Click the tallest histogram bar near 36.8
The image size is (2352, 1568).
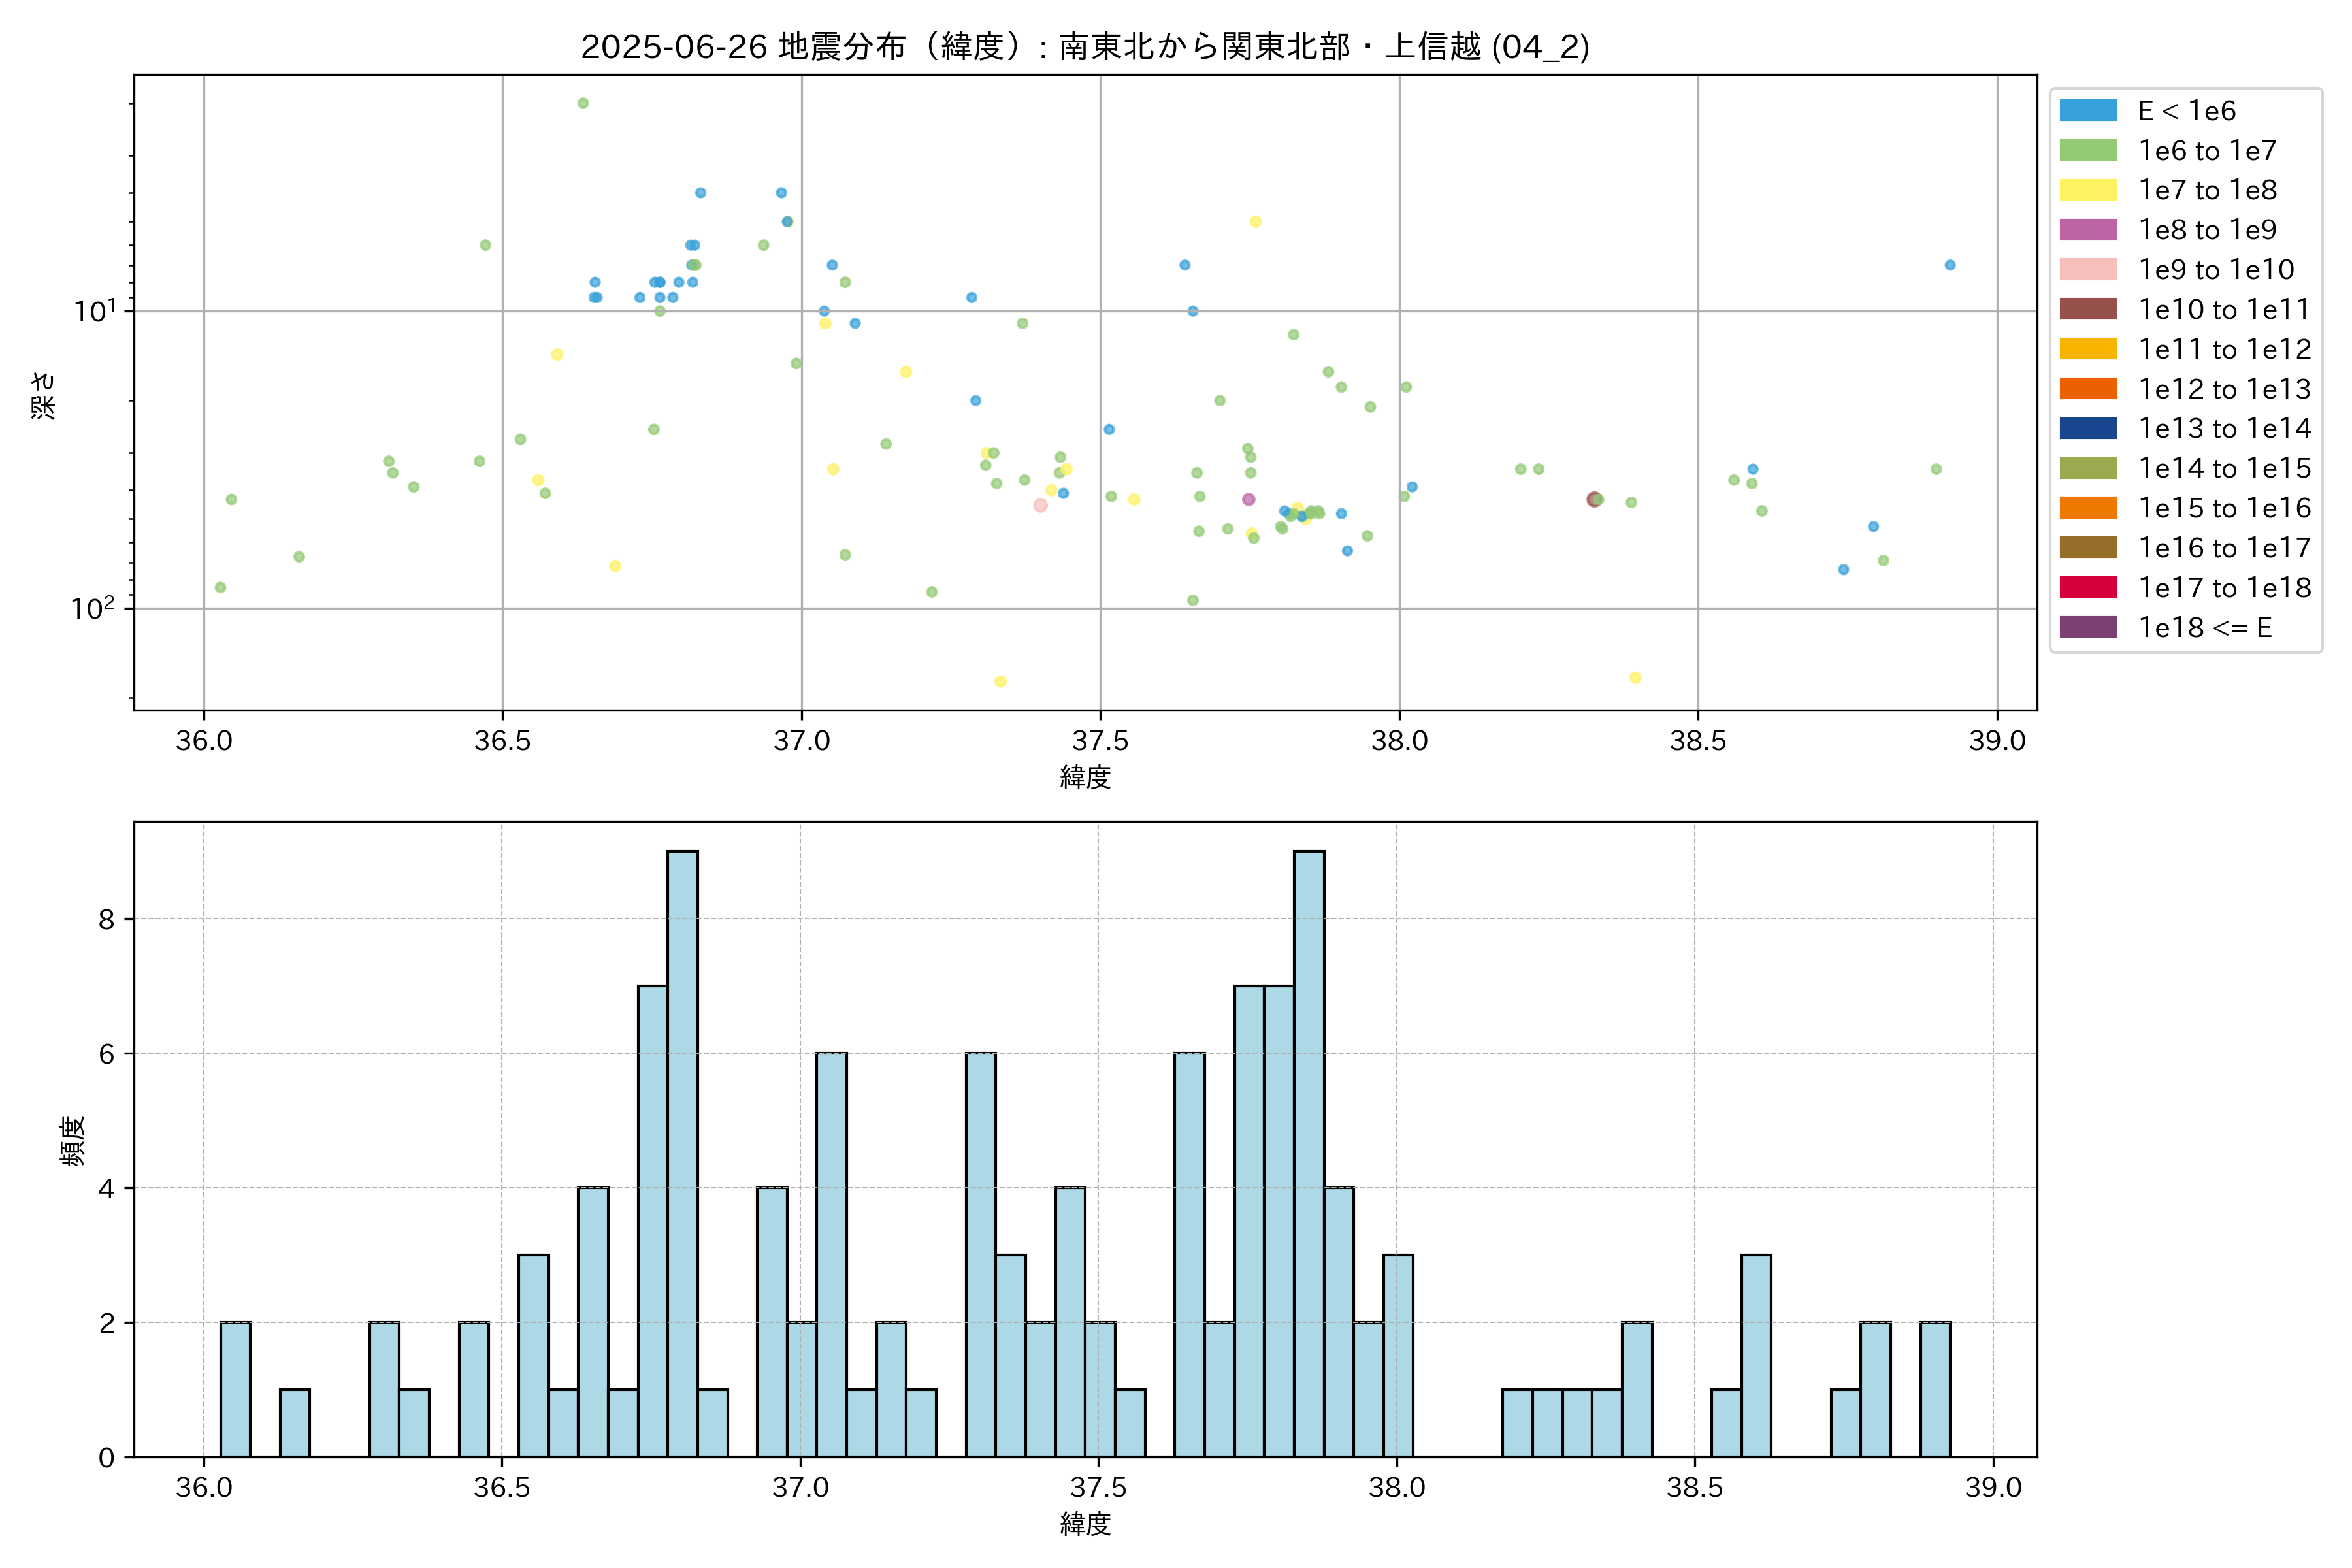click(x=682, y=1153)
